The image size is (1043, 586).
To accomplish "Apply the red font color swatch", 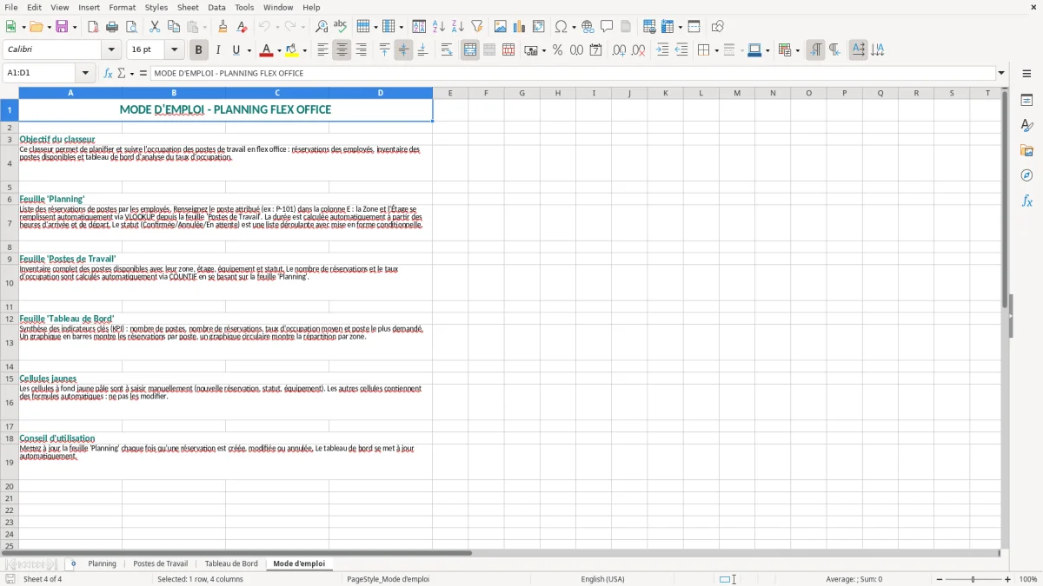I will tap(266, 50).
